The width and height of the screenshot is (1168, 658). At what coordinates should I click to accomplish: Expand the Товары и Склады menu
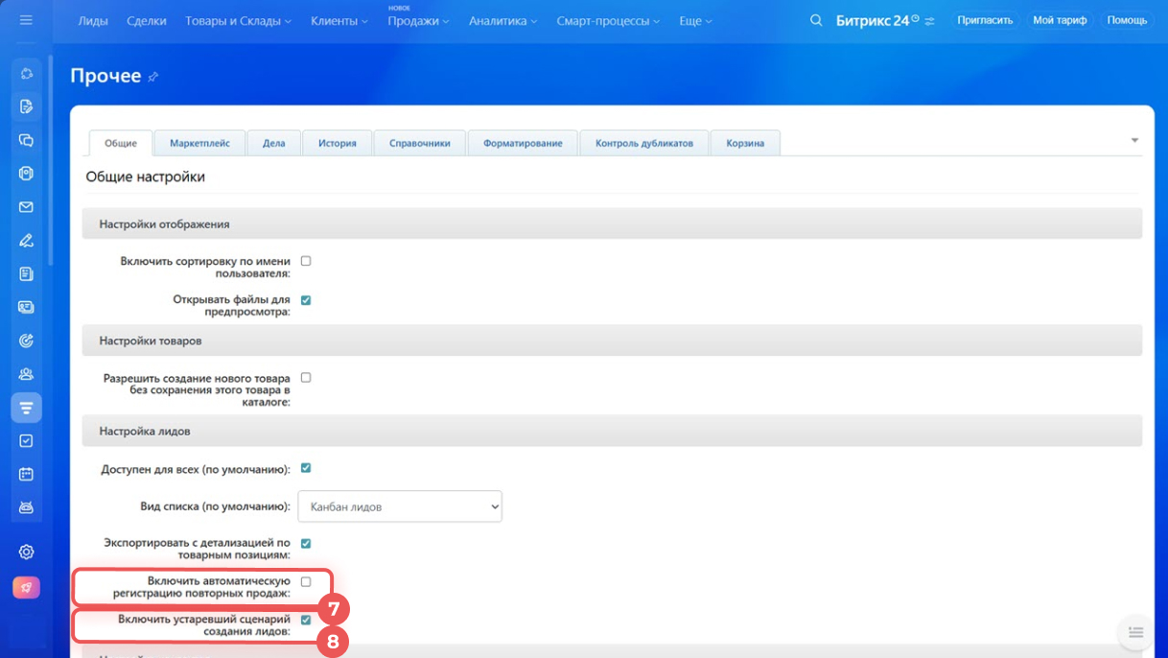click(238, 20)
